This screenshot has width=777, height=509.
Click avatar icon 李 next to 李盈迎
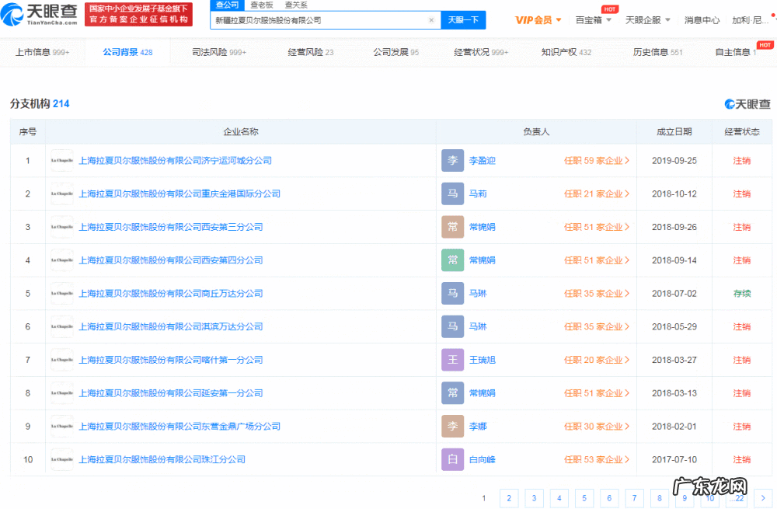(x=452, y=160)
